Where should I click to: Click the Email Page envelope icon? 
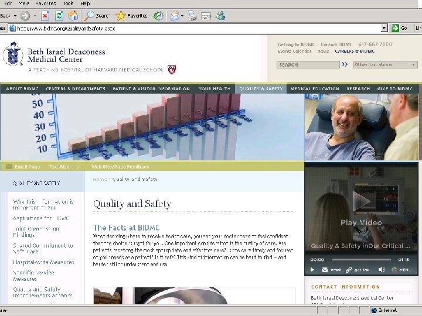(9, 167)
